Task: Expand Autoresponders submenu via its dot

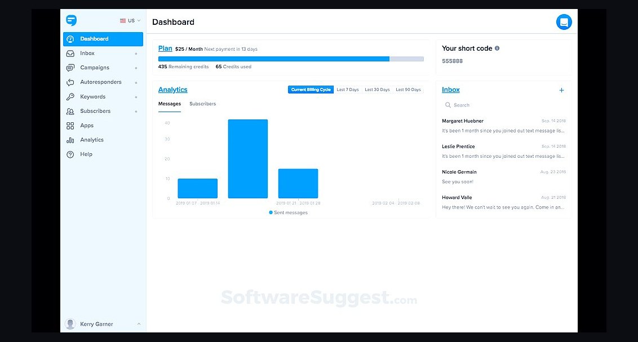Action: 136,83
